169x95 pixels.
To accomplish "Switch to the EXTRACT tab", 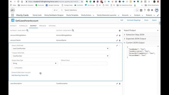I will pyautogui.click(x=13, y=26).
